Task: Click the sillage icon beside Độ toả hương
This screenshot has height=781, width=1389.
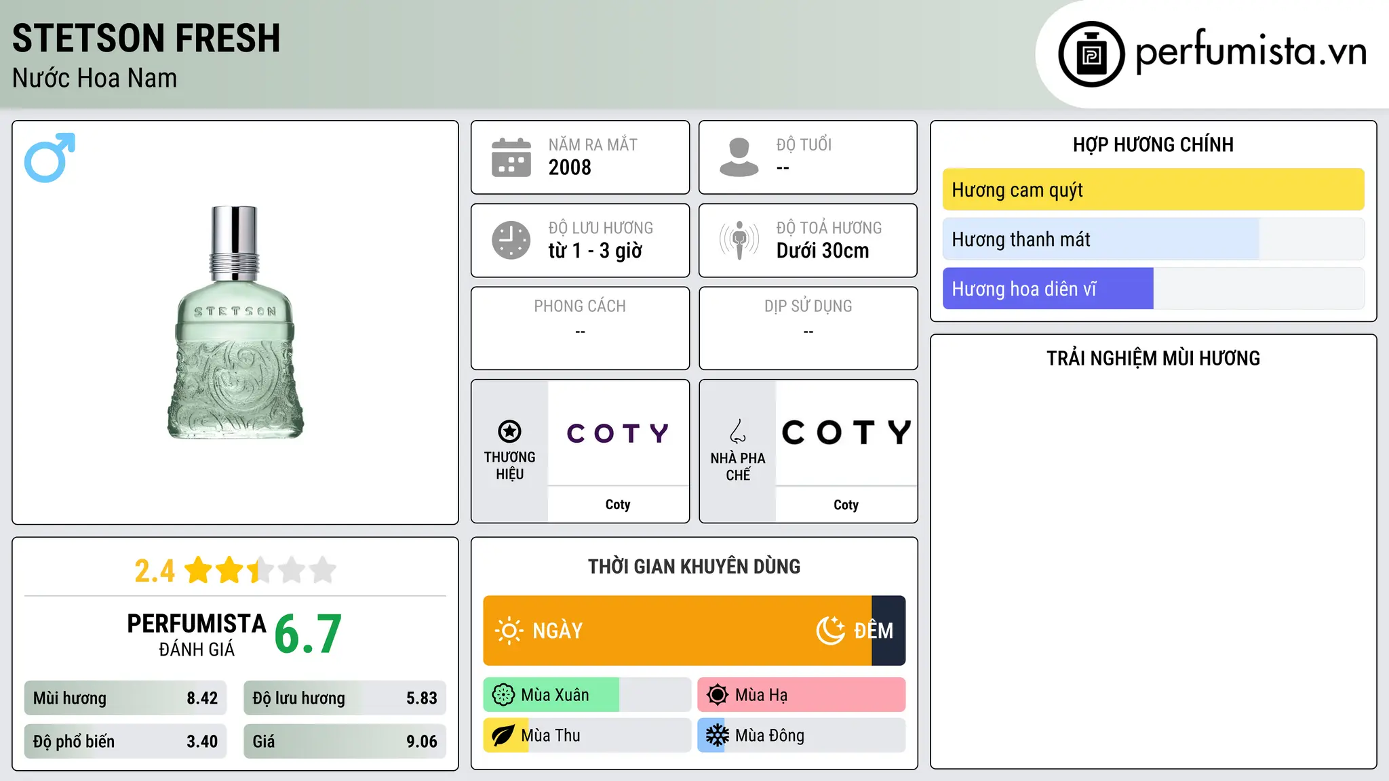Action: pos(739,240)
